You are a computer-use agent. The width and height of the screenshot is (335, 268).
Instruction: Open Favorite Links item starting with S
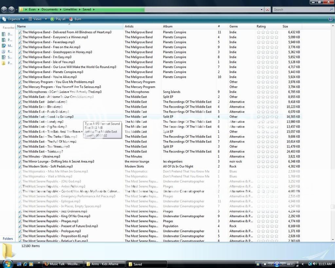pos(7,57)
